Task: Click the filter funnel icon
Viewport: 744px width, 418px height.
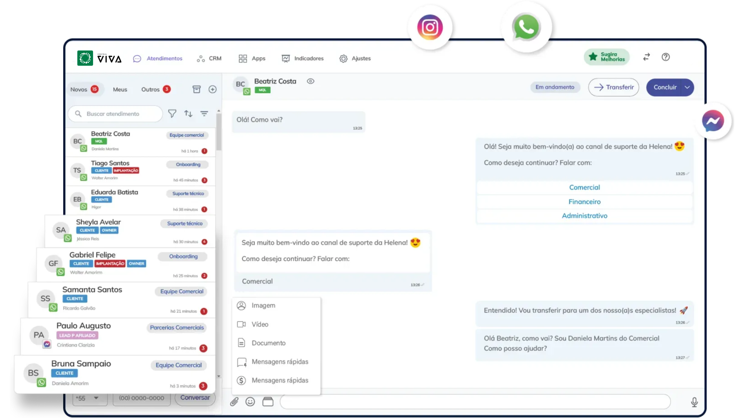Action: [172, 114]
